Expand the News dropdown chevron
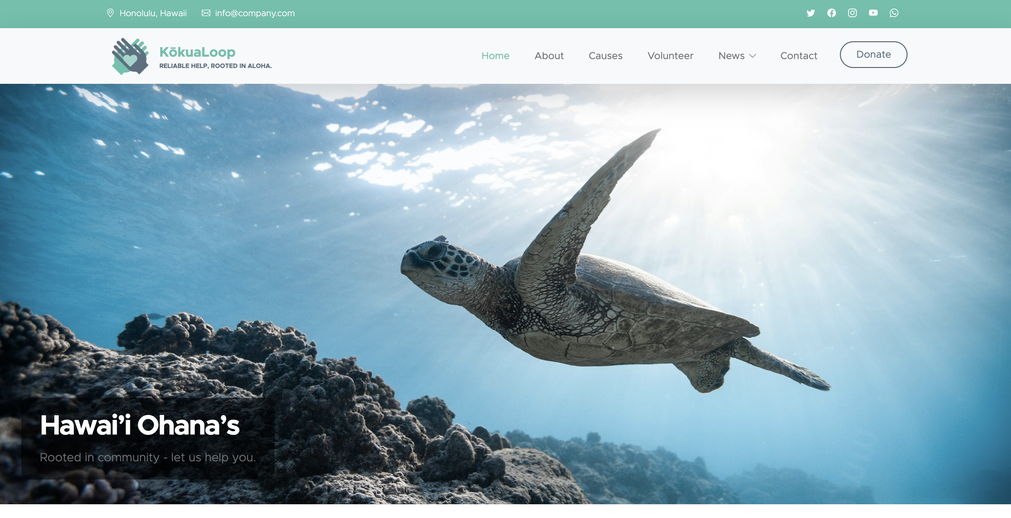This screenshot has width=1011, height=518. 752,56
